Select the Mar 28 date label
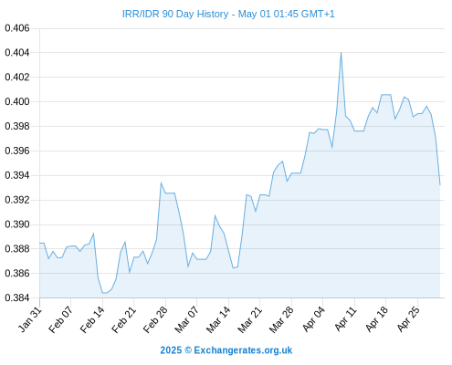The width and height of the screenshot is (452, 365). [x=281, y=319]
